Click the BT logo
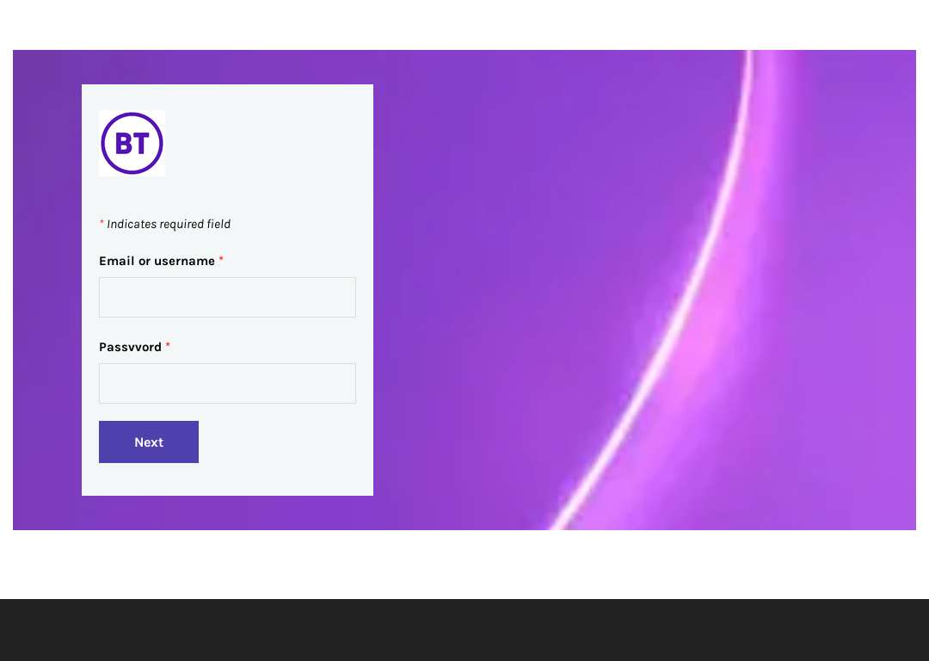The height and width of the screenshot is (661, 929). [132, 144]
